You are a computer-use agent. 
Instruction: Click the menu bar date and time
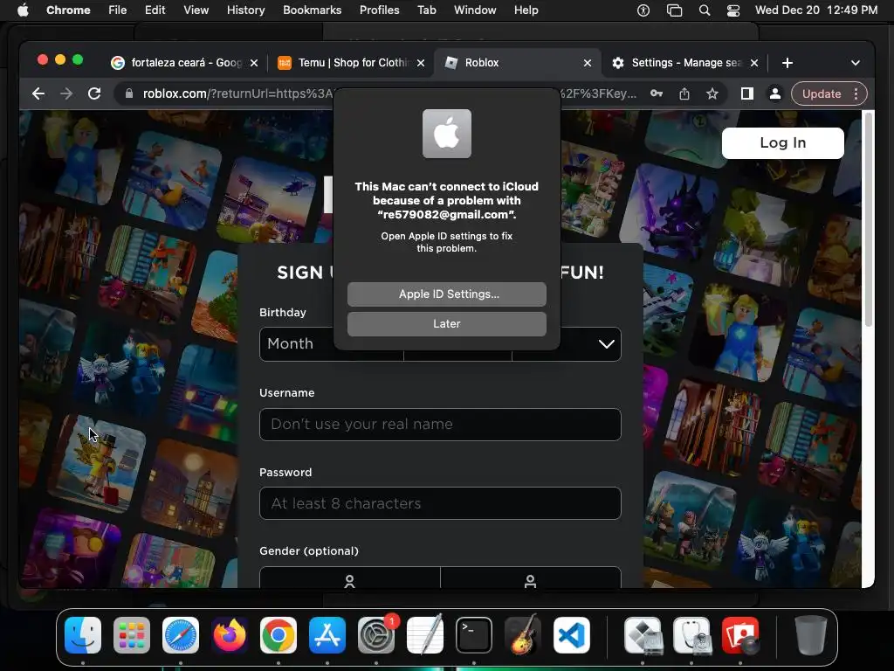(816, 10)
